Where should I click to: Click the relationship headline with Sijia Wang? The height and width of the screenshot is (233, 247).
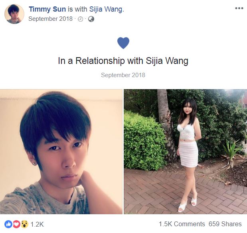click(123, 61)
